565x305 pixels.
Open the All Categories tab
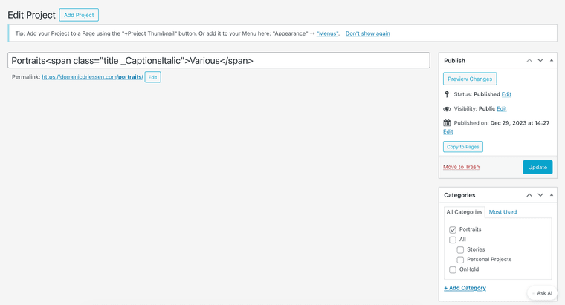464,212
